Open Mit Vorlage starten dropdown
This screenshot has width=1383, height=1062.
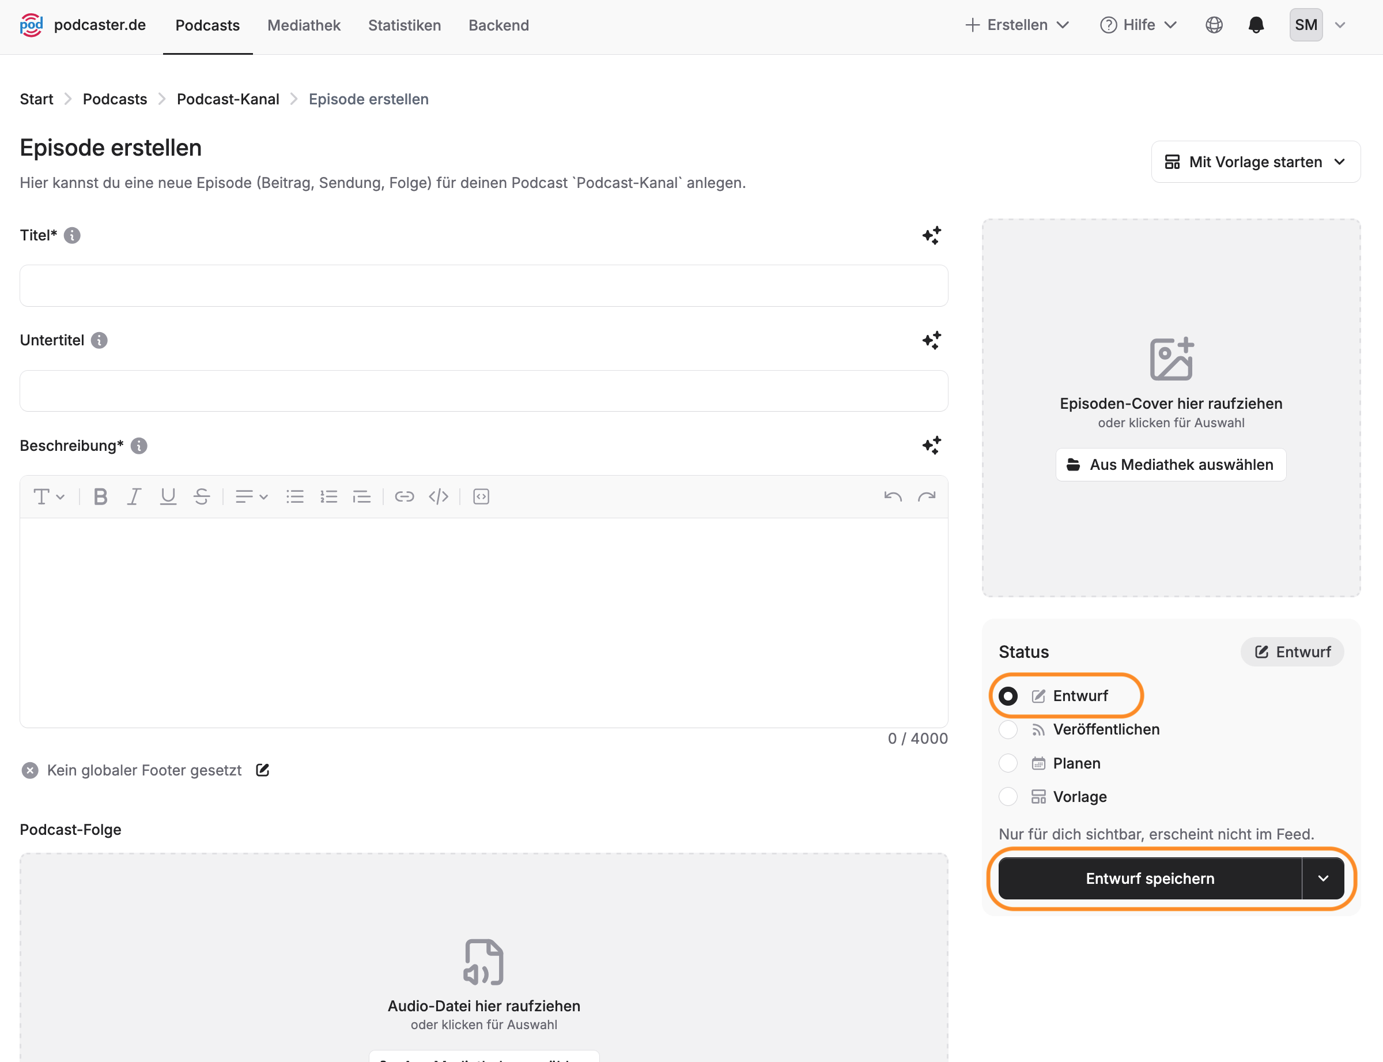[x=1256, y=162]
